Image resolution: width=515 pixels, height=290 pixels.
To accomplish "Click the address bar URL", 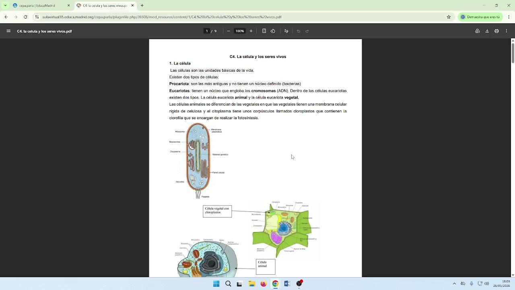I will point(162,17).
